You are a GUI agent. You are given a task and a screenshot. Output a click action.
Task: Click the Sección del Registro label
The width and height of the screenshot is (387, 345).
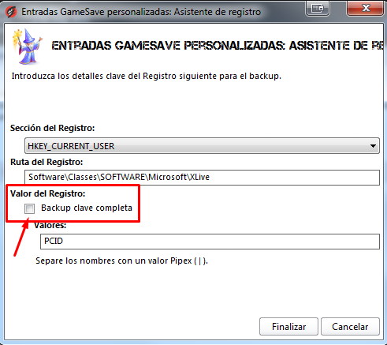click(52, 128)
